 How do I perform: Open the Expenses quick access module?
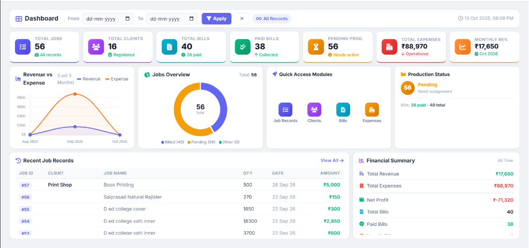tap(372, 113)
